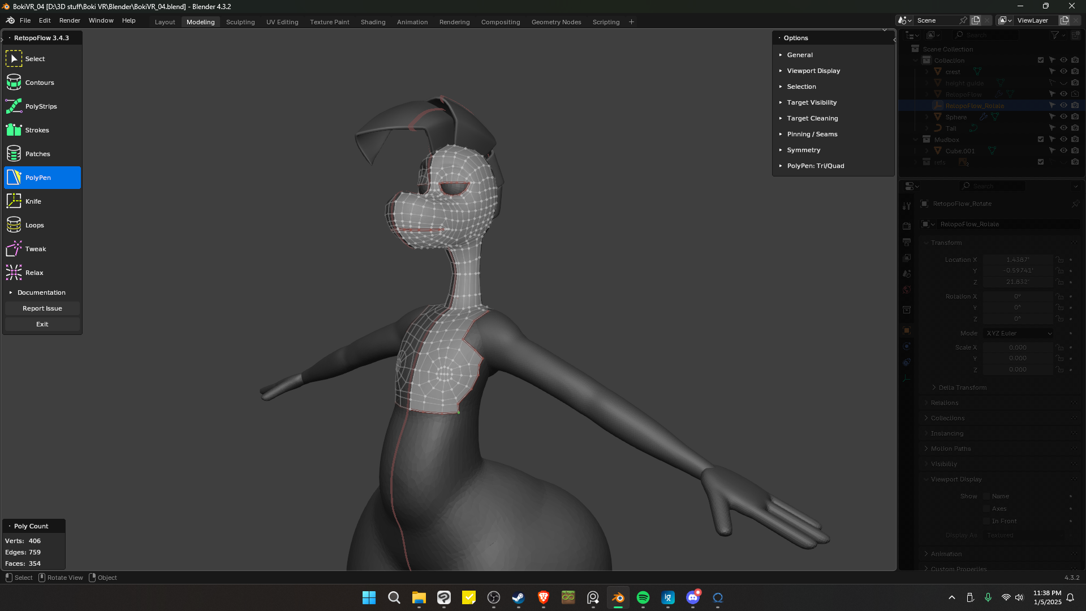Pin the Scene datablock
Image resolution: width=1086 pixels, height=611 pixels.
[963, 20]
